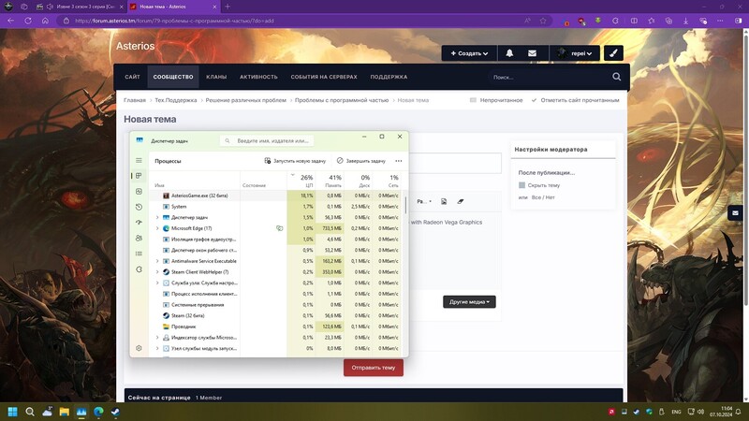749x421 pixels.
Task: Select the AsteriosGame.exe (32 бита) process row
Action: [x=275, y=196]
